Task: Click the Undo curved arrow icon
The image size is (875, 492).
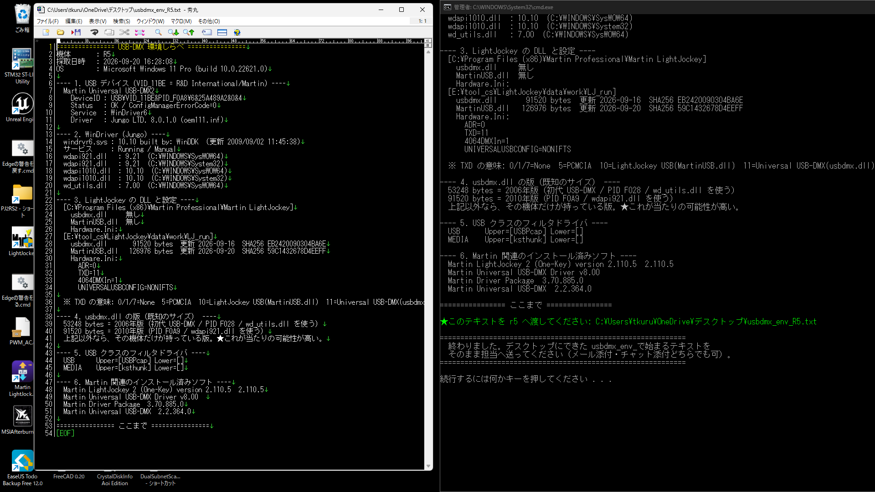Action: (94, 32)
